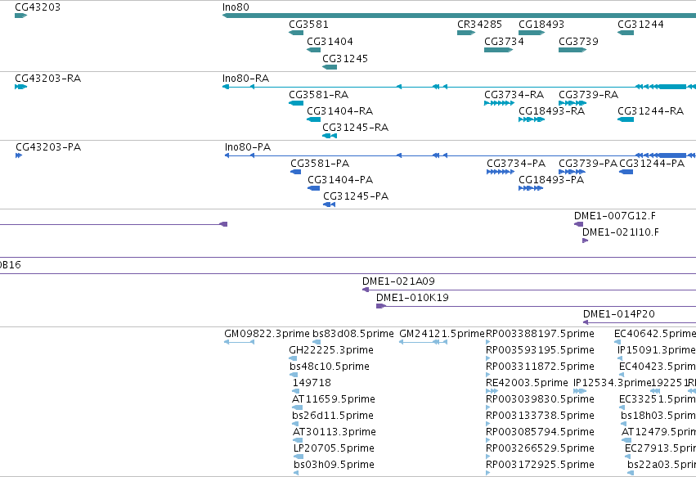Select the CG31244 gene label
Viewport: 696px width, 477px height.
click(x=640, y=25)
